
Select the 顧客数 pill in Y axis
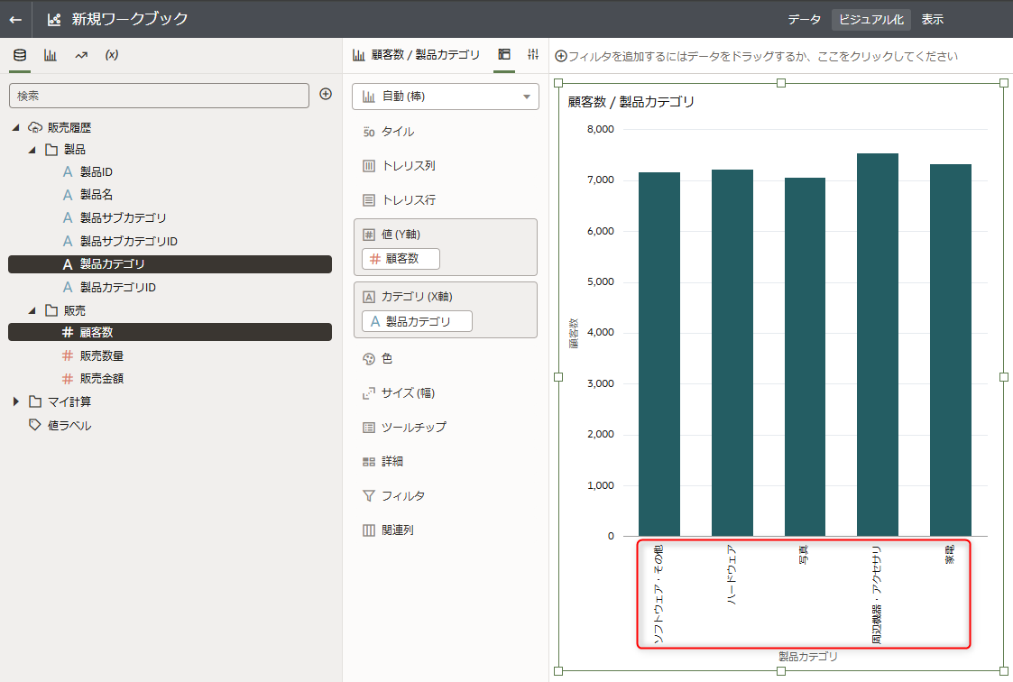401,258
